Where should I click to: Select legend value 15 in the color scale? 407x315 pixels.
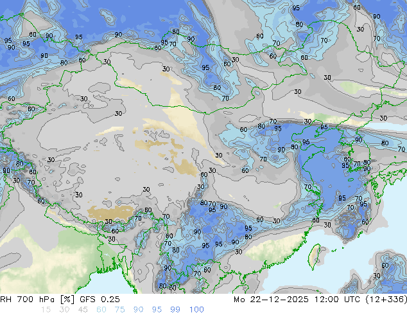point(46,310)
